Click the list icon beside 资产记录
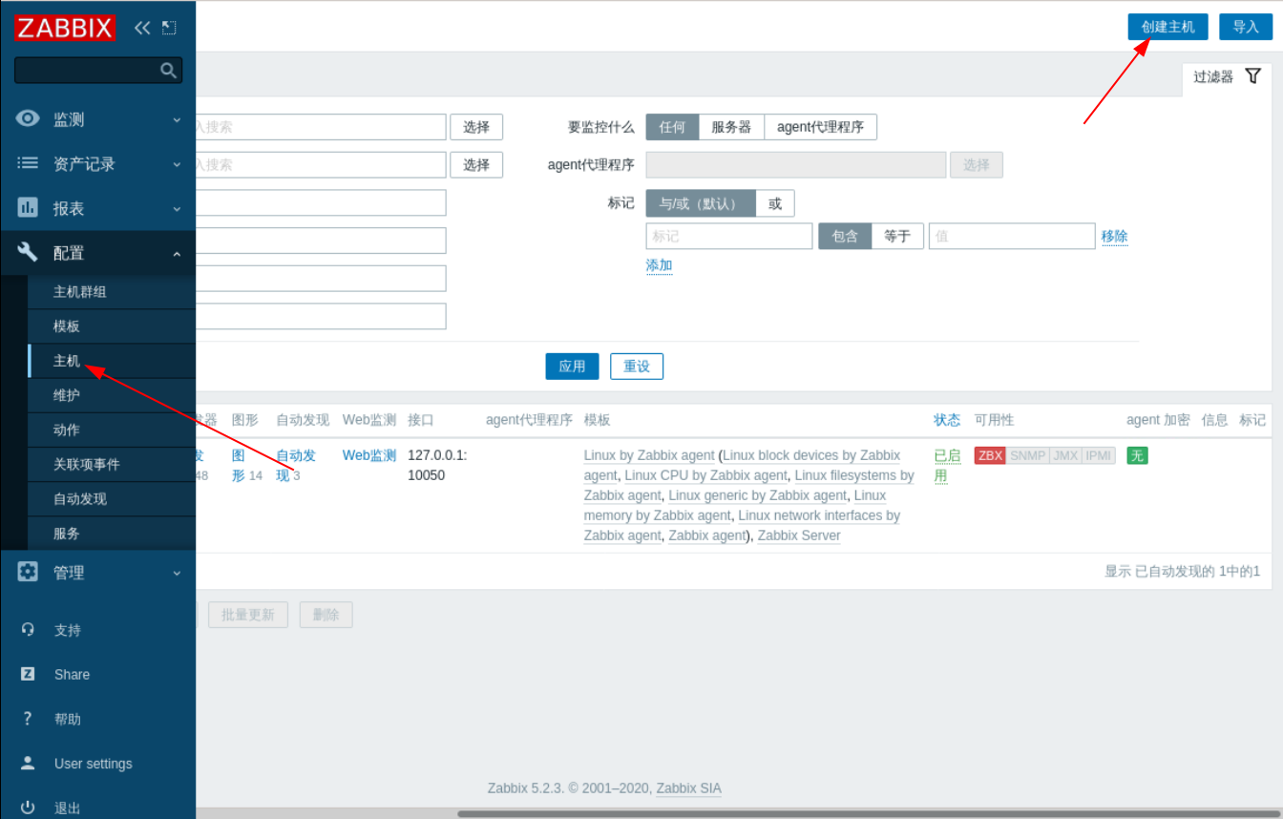This screenshot has width=1283, height=819. [x=28, y=163]
